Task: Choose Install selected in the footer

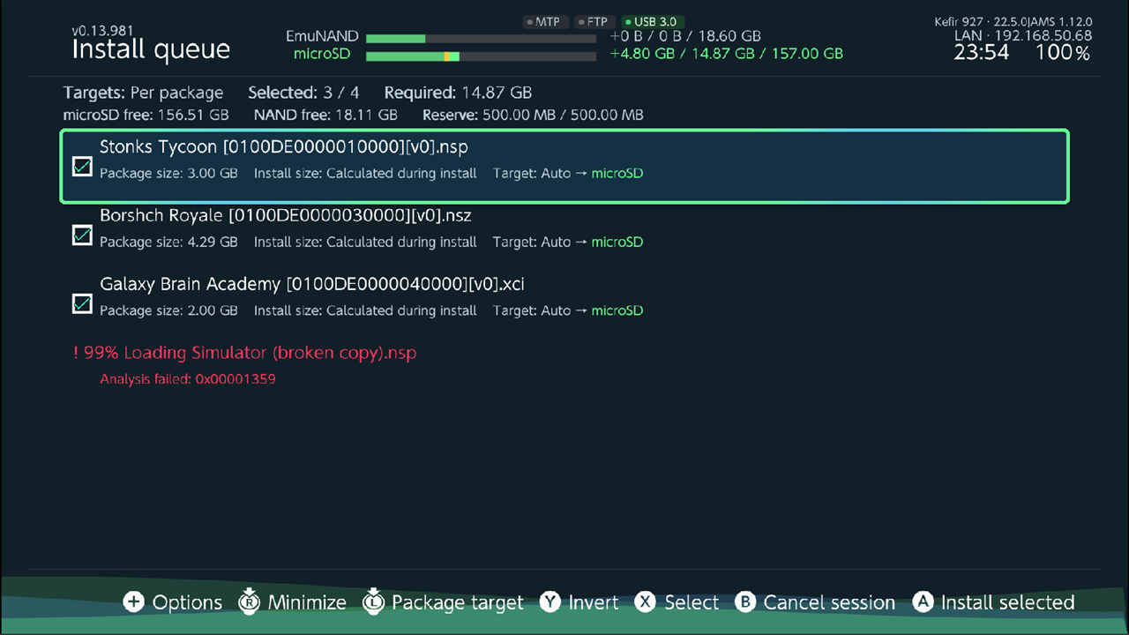Action: click(1008, 603)
